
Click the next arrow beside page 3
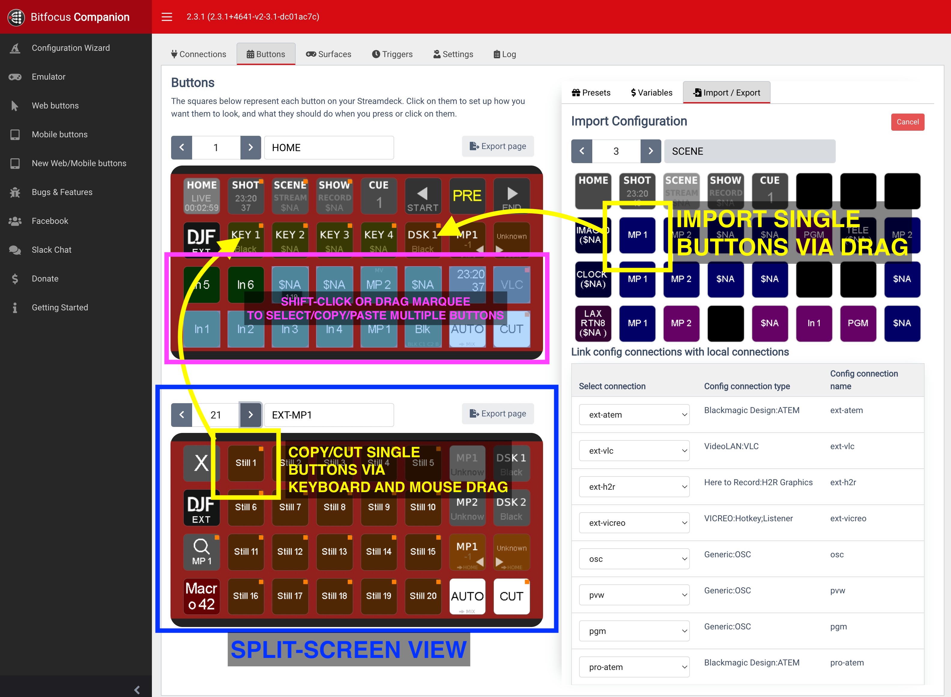coord(651,151)
